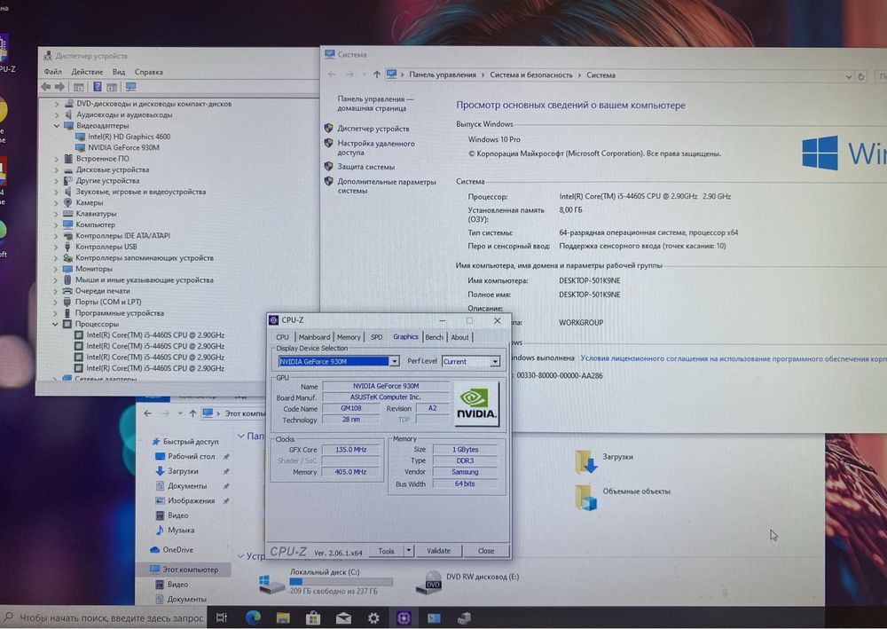This screenshot has width=887, height=629.
Task: Click Validate button in CPU-Z
Action: (438, 550)
